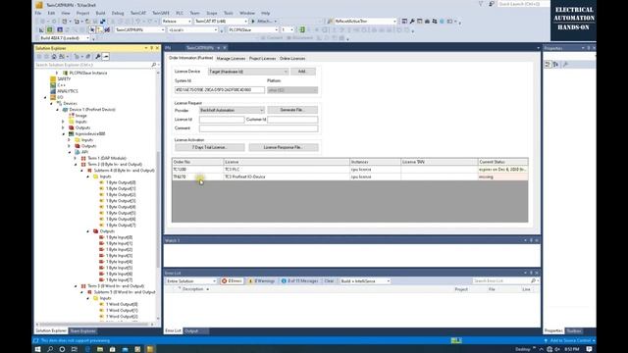628x353 pixels.
Task: Open the Build menu
Action: (x=100, y=13)
